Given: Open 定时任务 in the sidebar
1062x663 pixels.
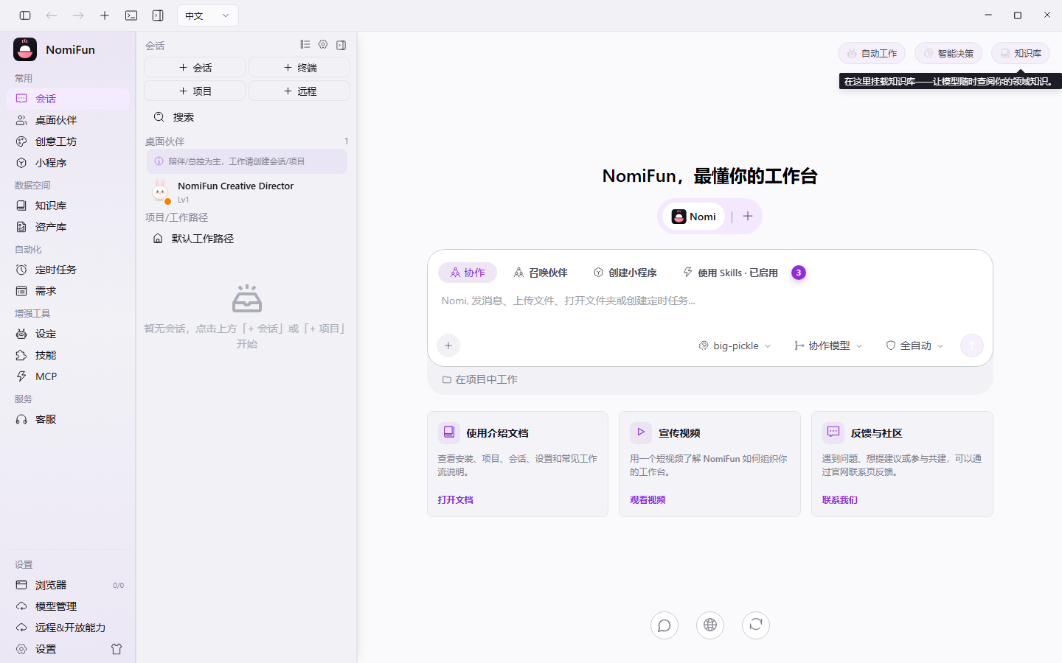Looking at the screenshot, I should [x=68, y=270].
